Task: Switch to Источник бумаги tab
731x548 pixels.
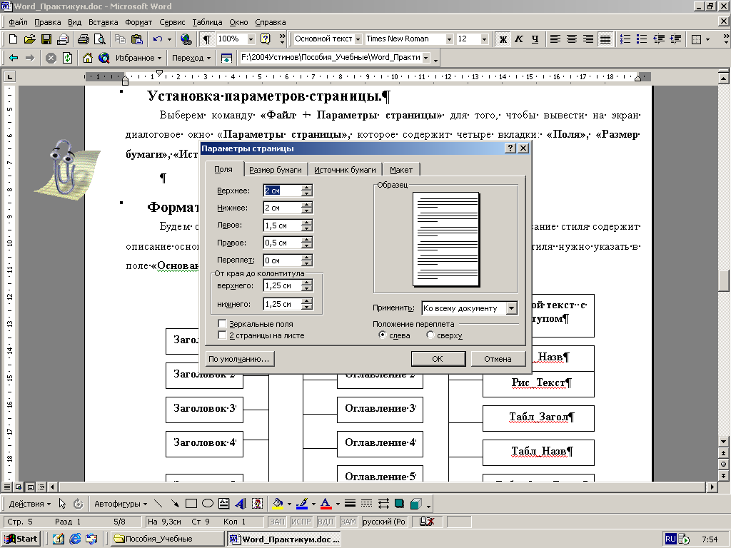Action: coord(345,170)
